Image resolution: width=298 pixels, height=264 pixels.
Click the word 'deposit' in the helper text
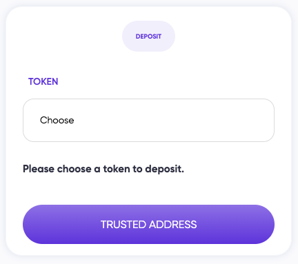click(164, 170)
